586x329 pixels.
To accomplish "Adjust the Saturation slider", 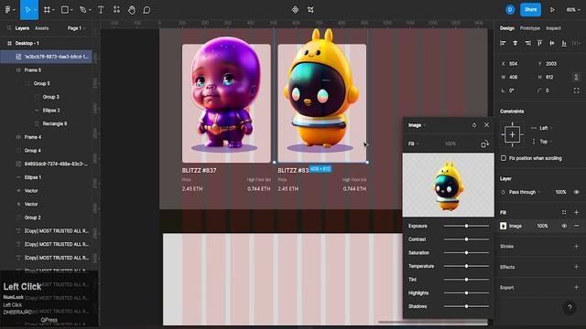I will (x=466, y=252).
